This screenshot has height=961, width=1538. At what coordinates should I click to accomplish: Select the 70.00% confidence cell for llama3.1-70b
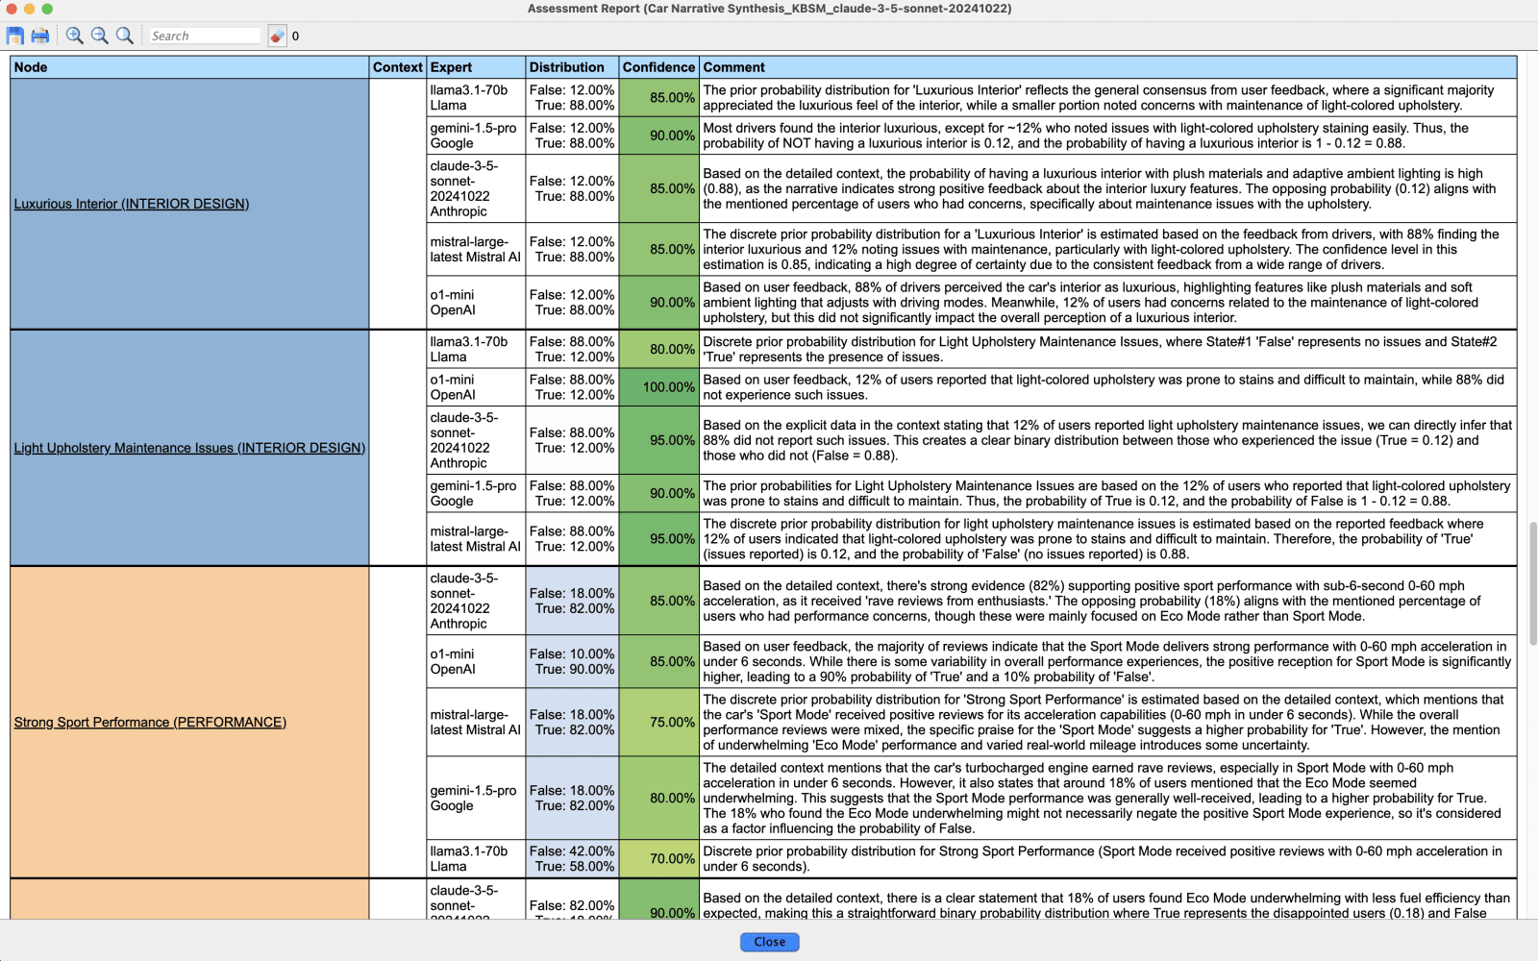pos(658,858)
